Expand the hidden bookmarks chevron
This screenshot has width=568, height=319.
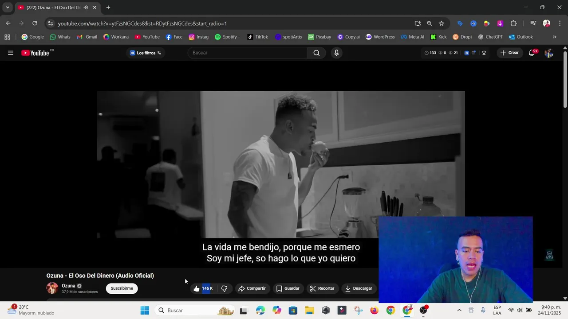[554, 37]
